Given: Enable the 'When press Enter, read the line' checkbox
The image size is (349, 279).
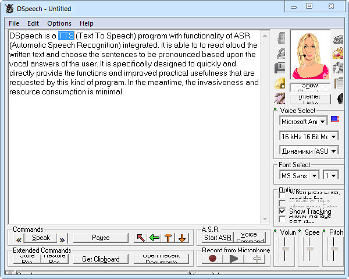Looking at the screenshot, I should click(x=283, y=194).
